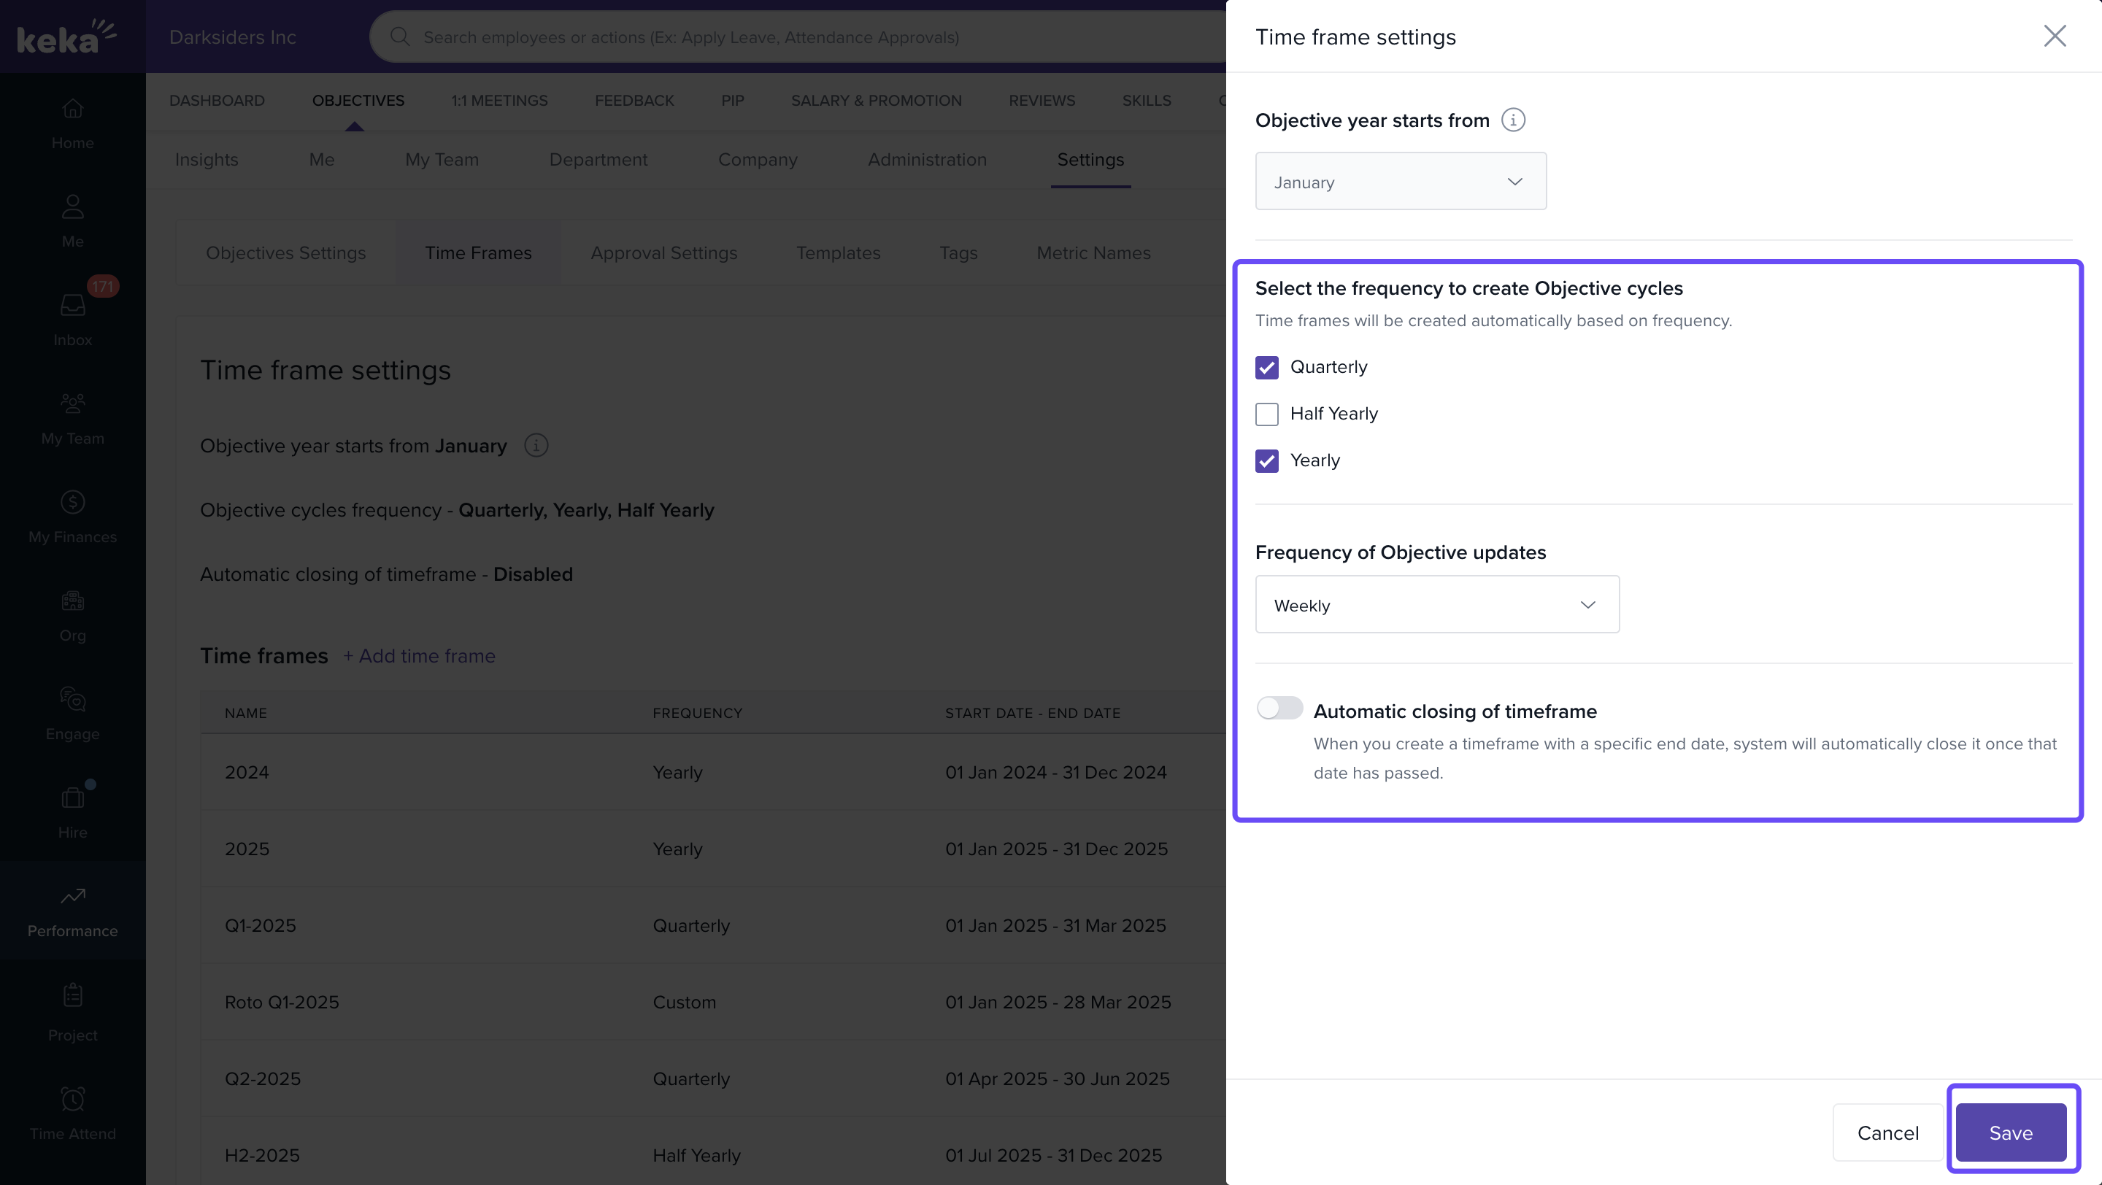This screenshot has width=2102, height=1185.
Task: Click the Home icon in the sidebar
Action: [73, 109]
